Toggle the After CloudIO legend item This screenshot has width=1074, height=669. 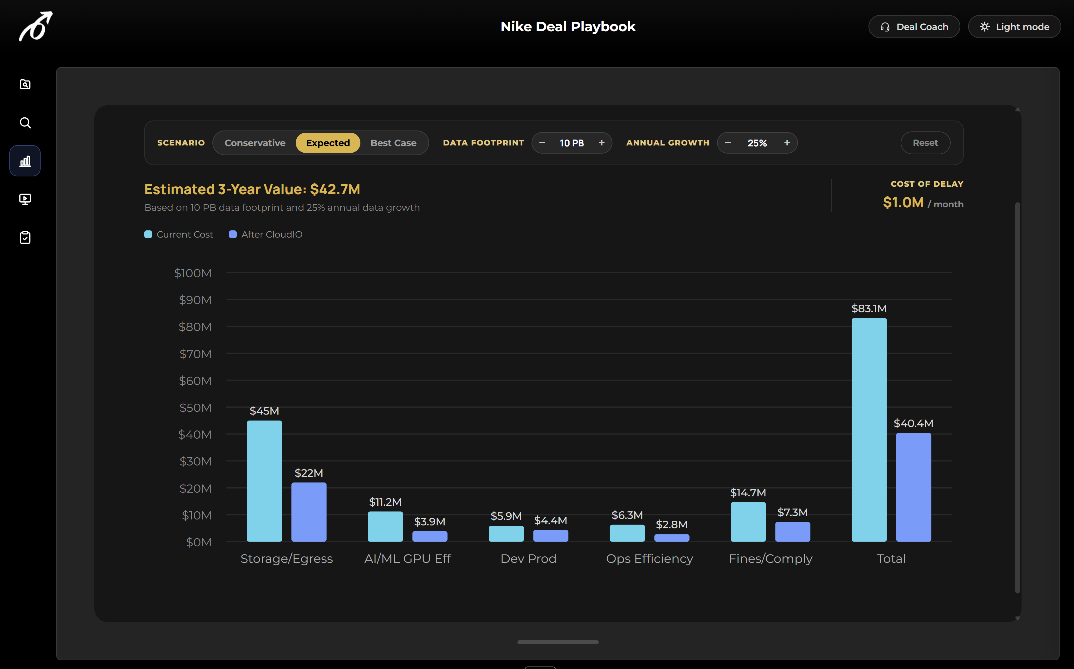pyautogui.click(x=265, y=234)
